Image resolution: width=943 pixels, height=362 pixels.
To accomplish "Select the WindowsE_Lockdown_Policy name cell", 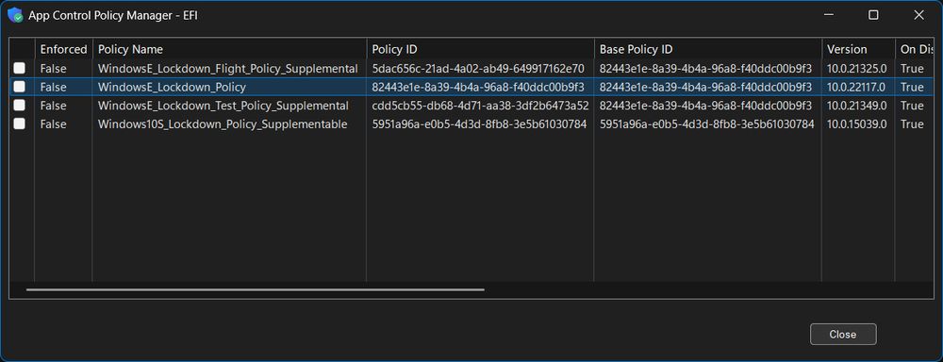I will (172, 87).
